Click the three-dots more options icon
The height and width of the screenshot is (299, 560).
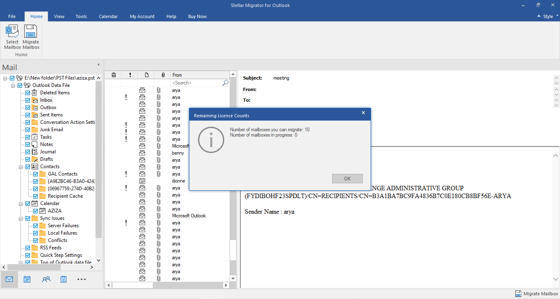click(x=82, y=279)
